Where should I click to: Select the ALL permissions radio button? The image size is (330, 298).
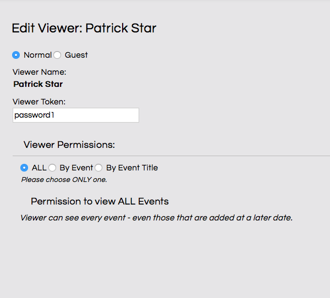point(24,168)
